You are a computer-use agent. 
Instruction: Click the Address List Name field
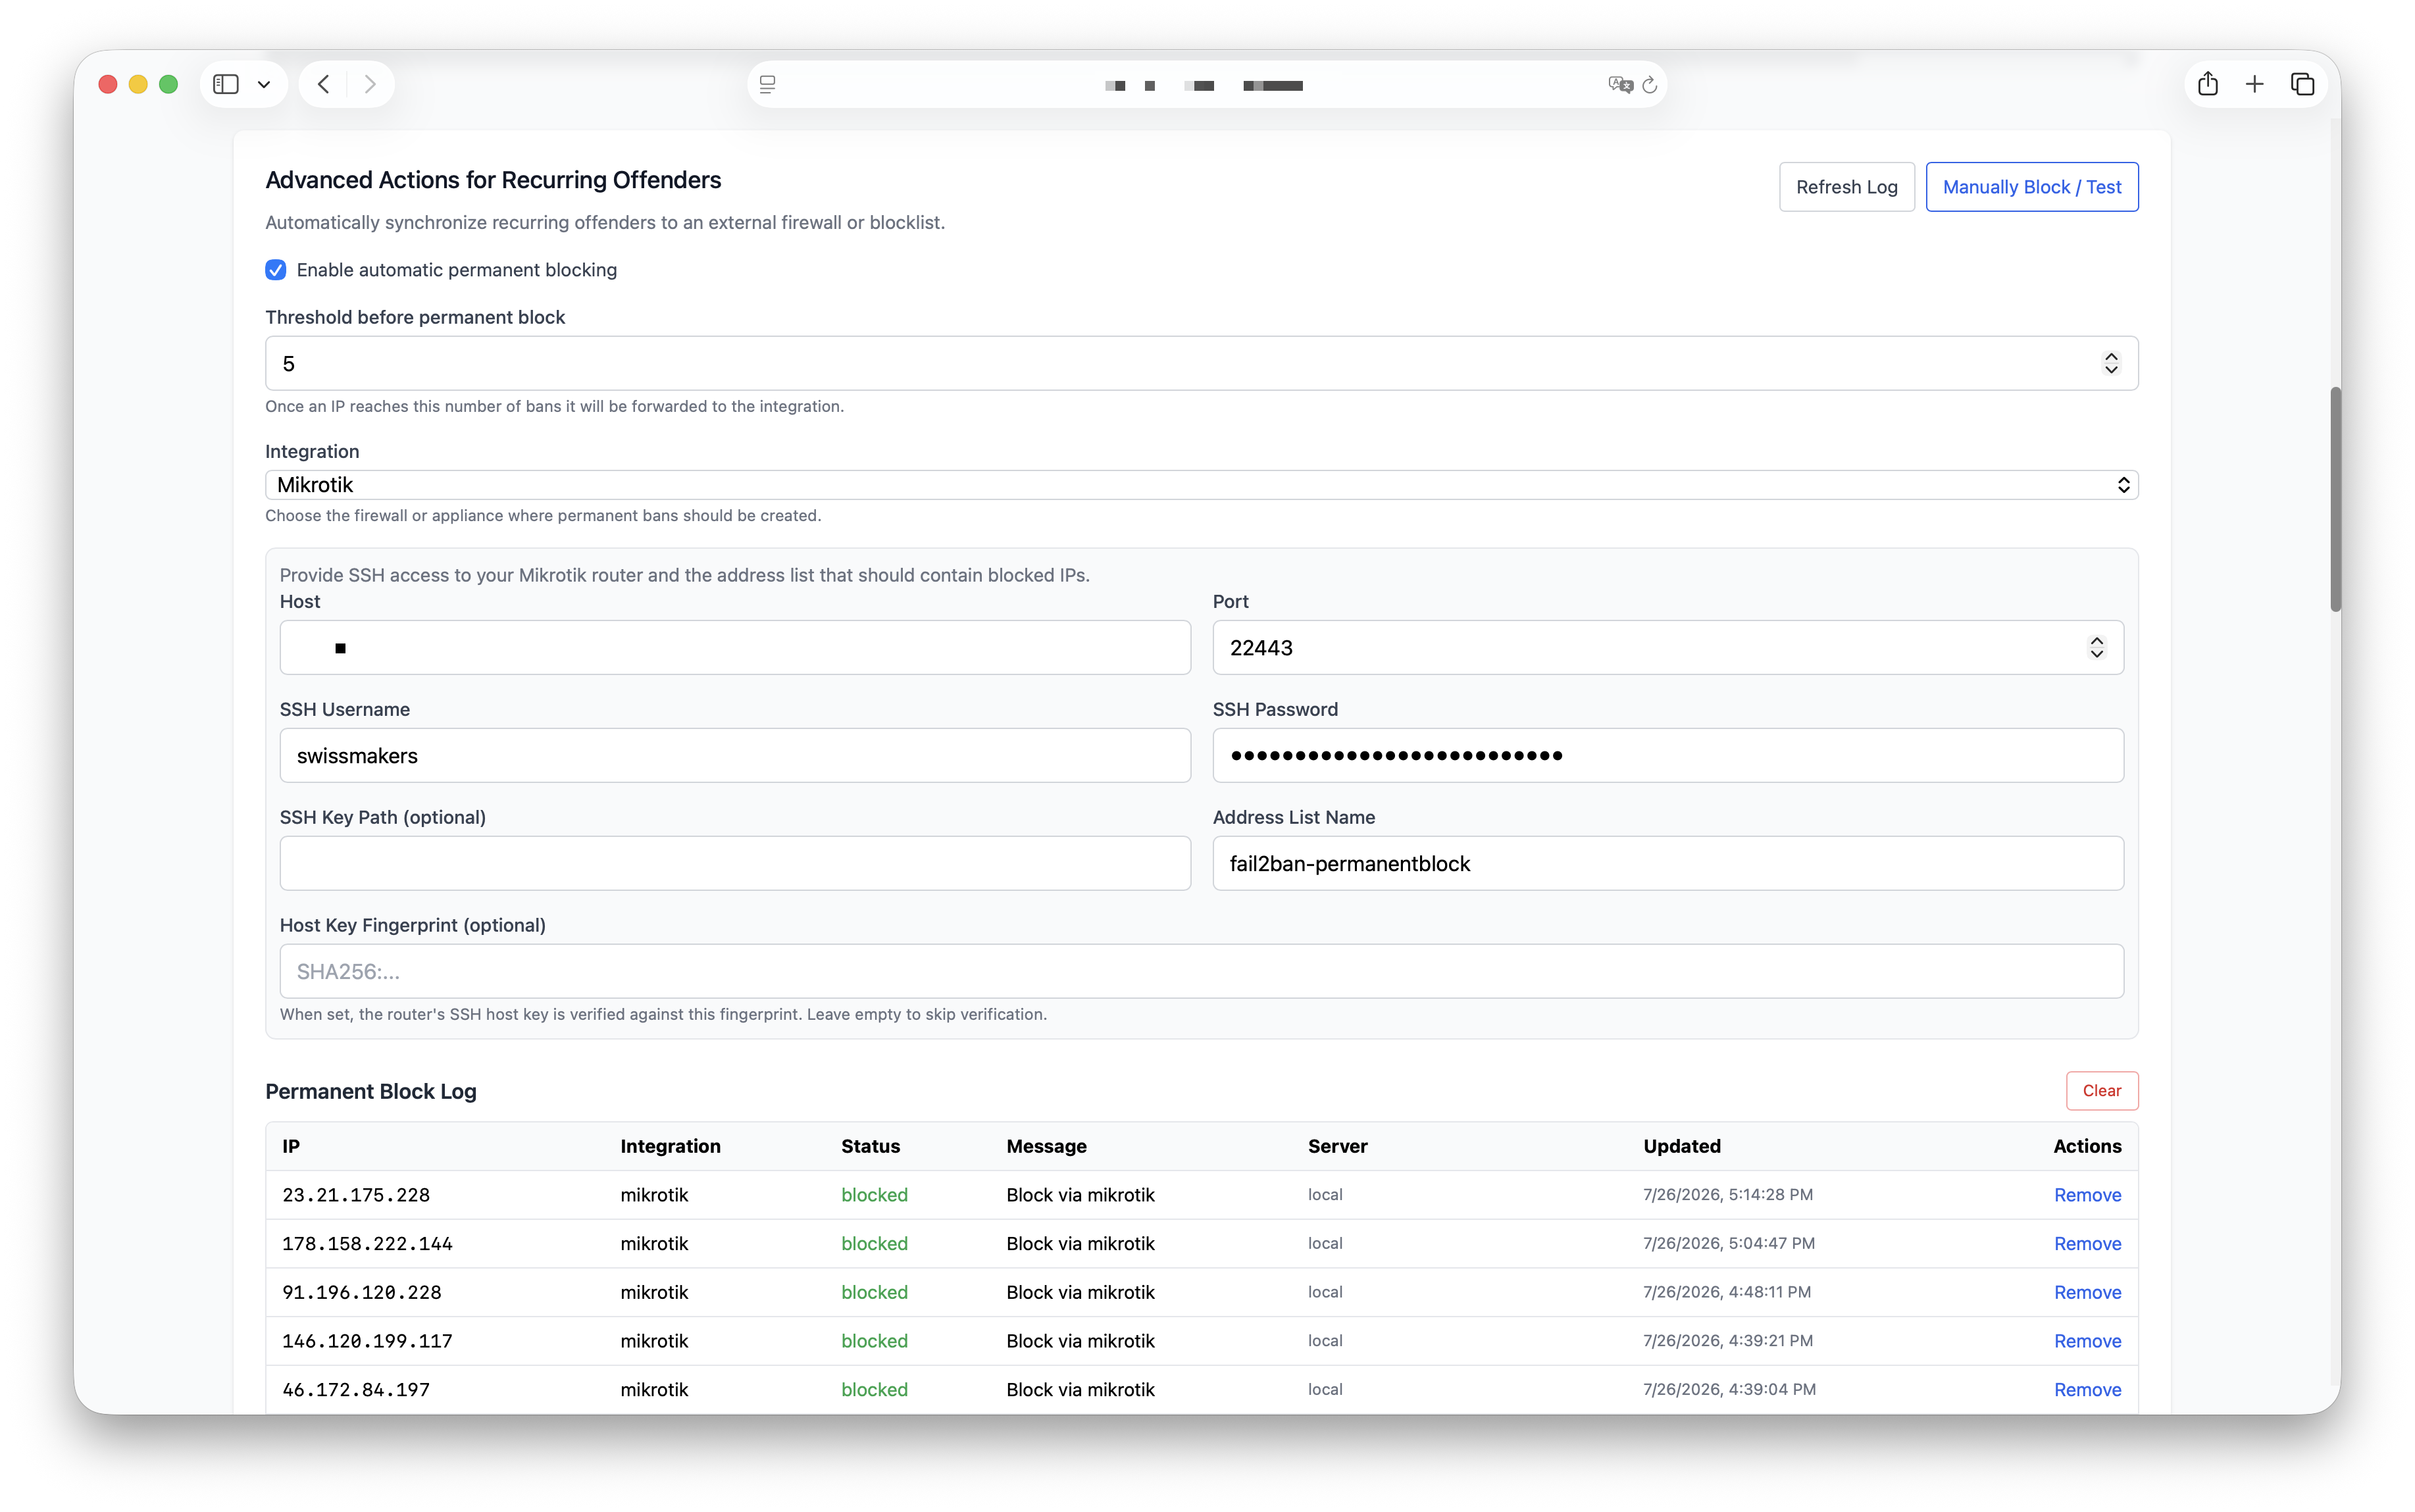1668,864
